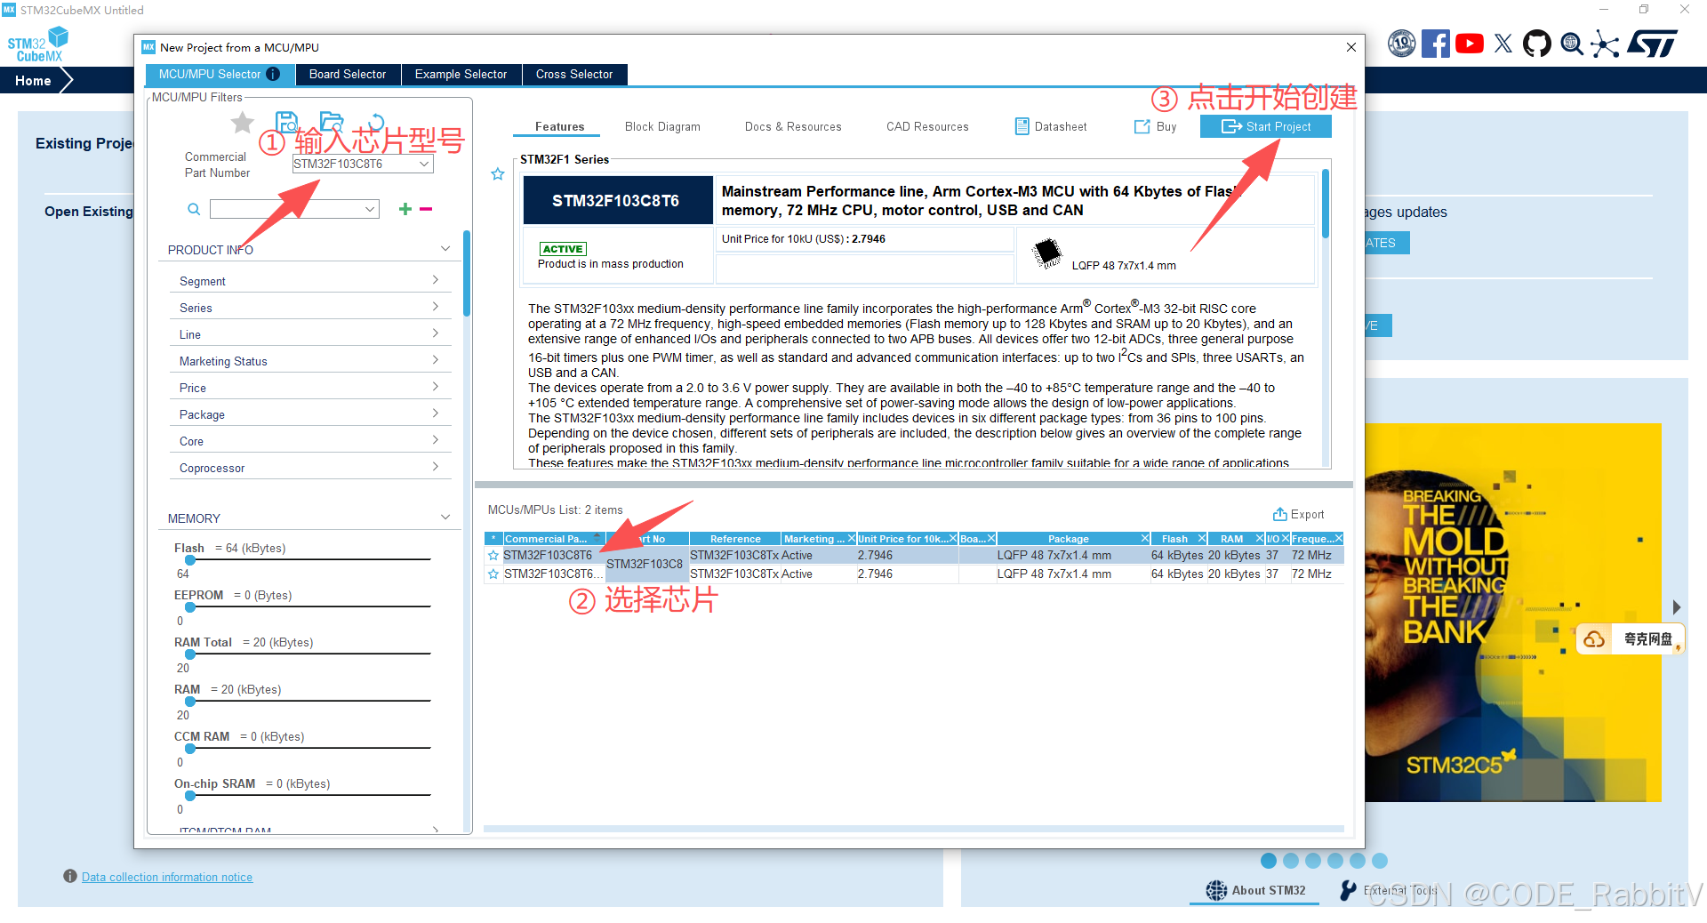
Task: Toggle favorite star for the STM32F103C8T6... second row
Action: [493, 574]
